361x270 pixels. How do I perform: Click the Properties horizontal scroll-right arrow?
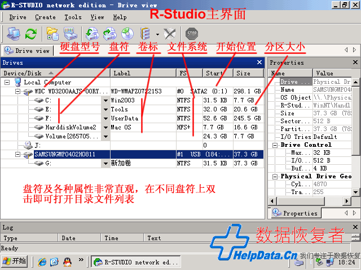coord(346,201)
